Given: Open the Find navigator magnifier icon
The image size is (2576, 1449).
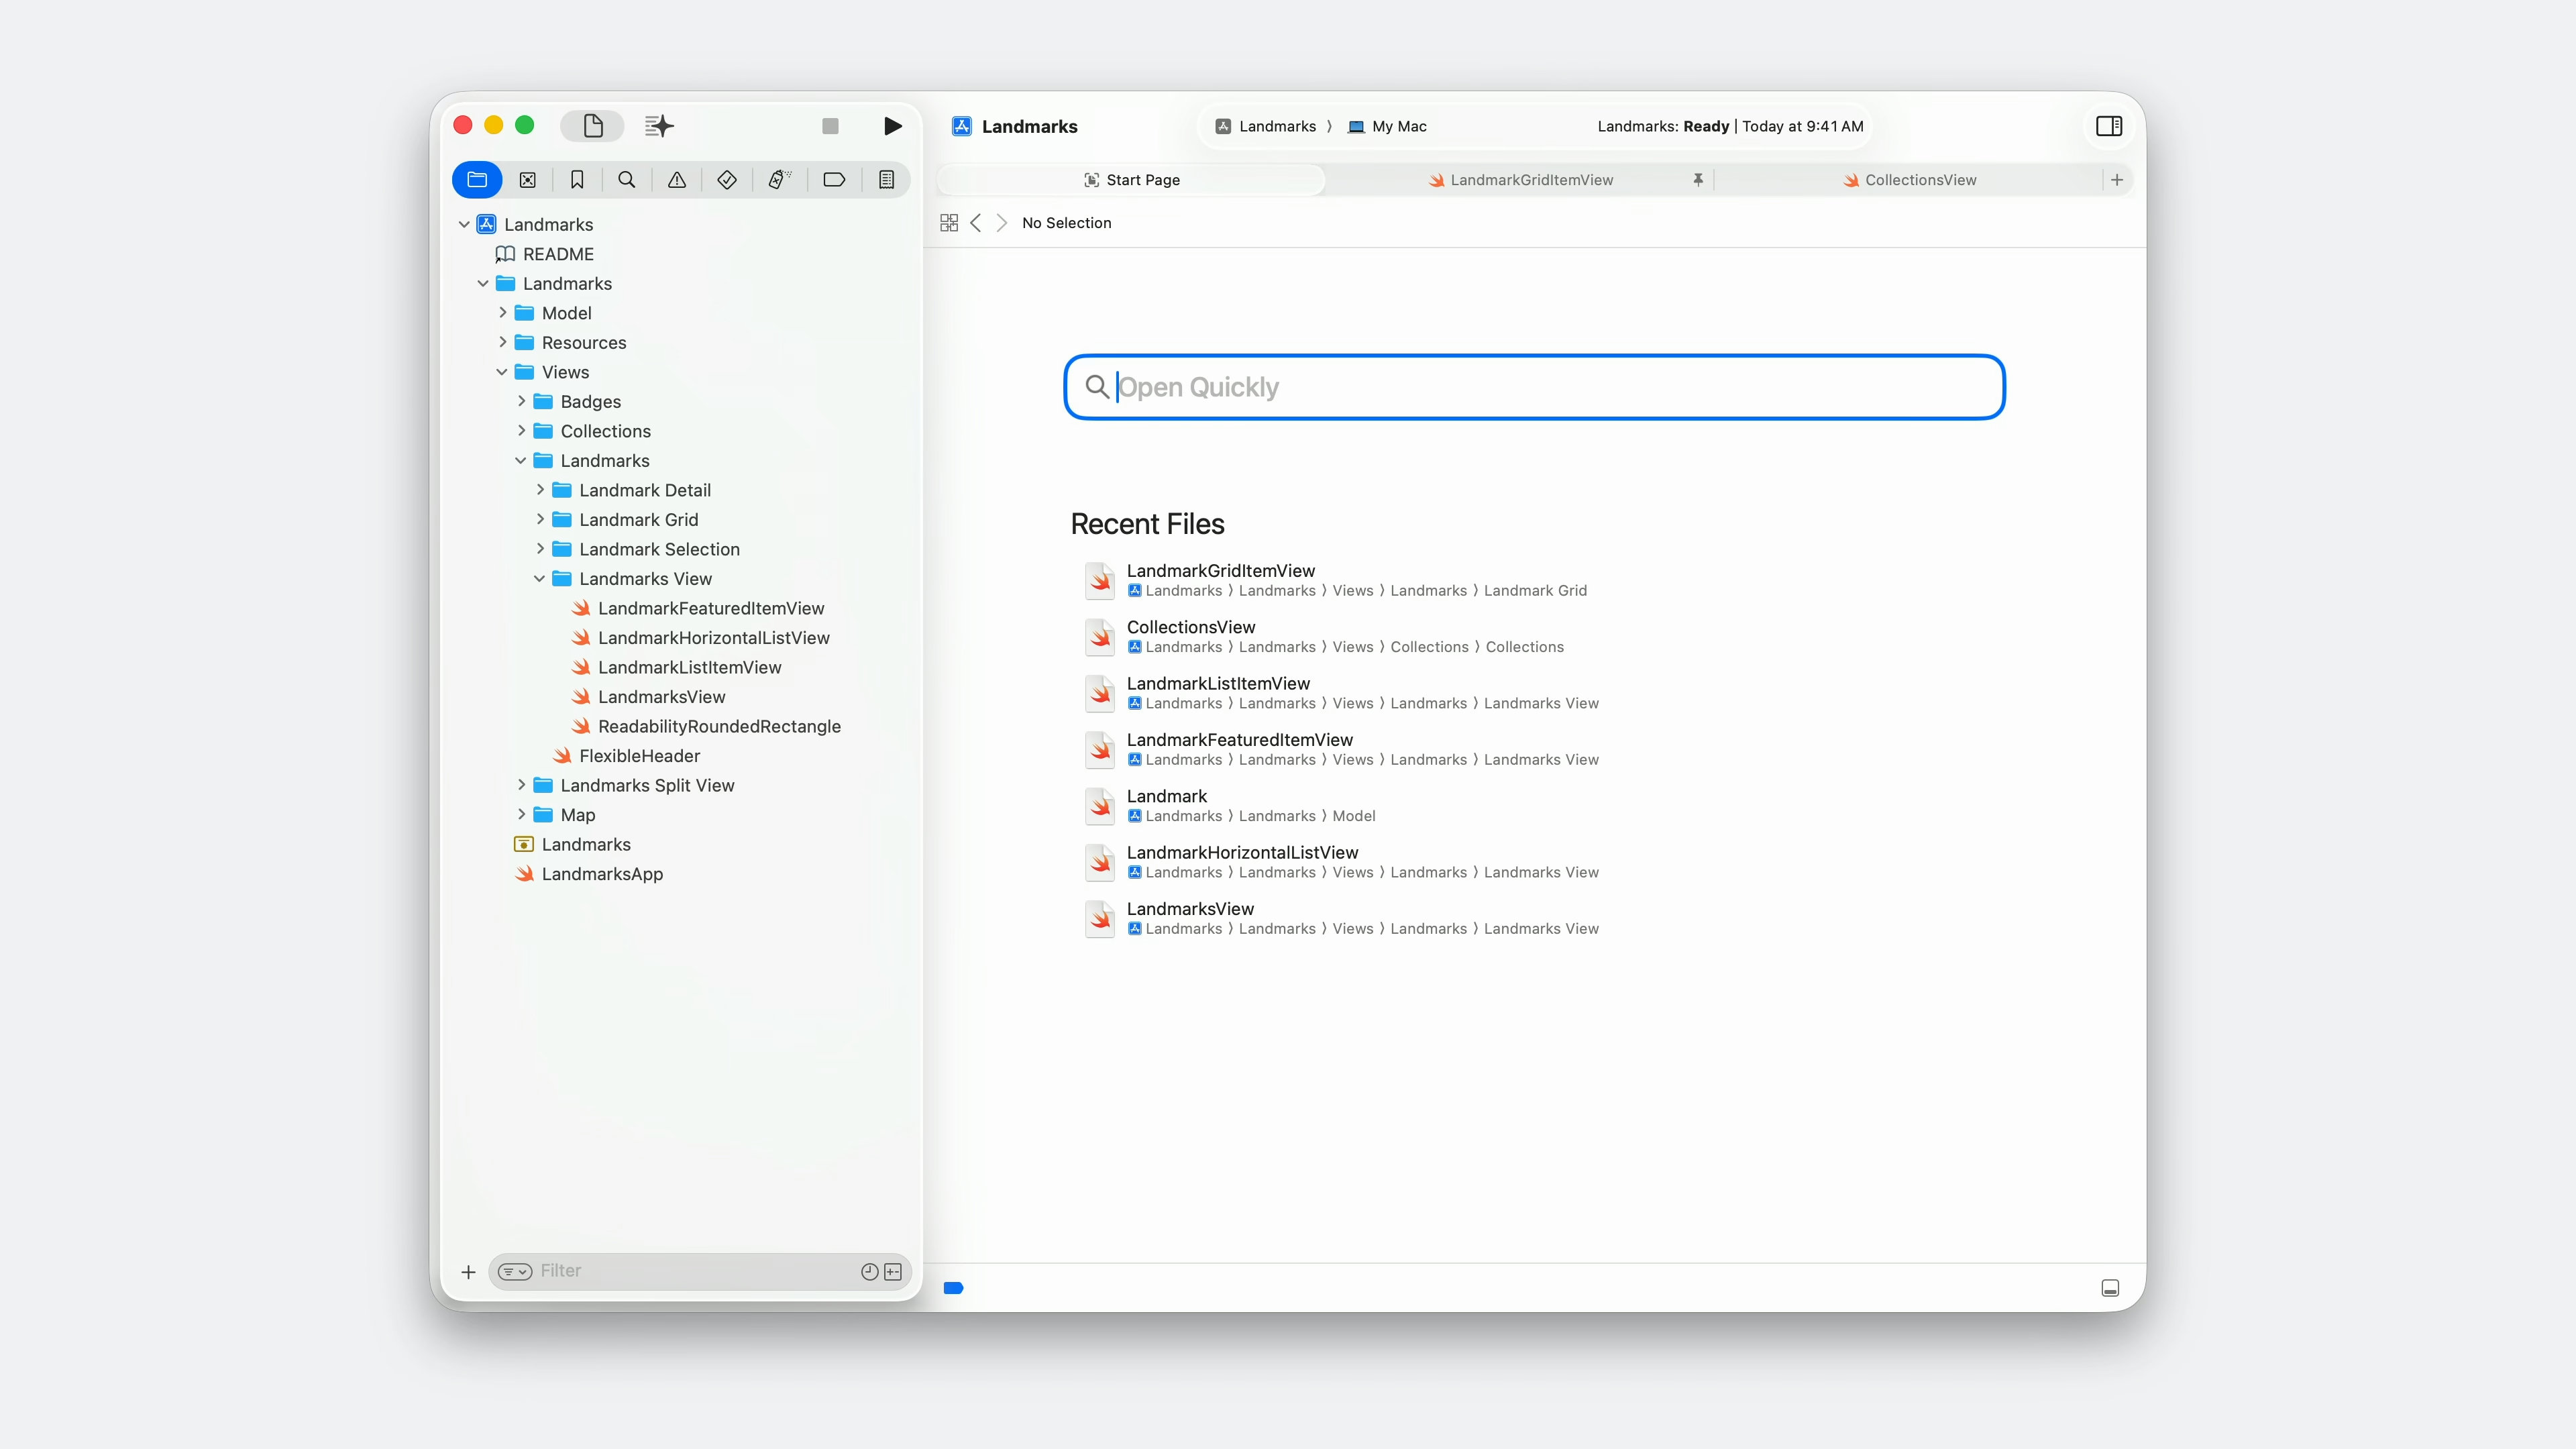Looking at the screenshot, I should tap(627, 180).
